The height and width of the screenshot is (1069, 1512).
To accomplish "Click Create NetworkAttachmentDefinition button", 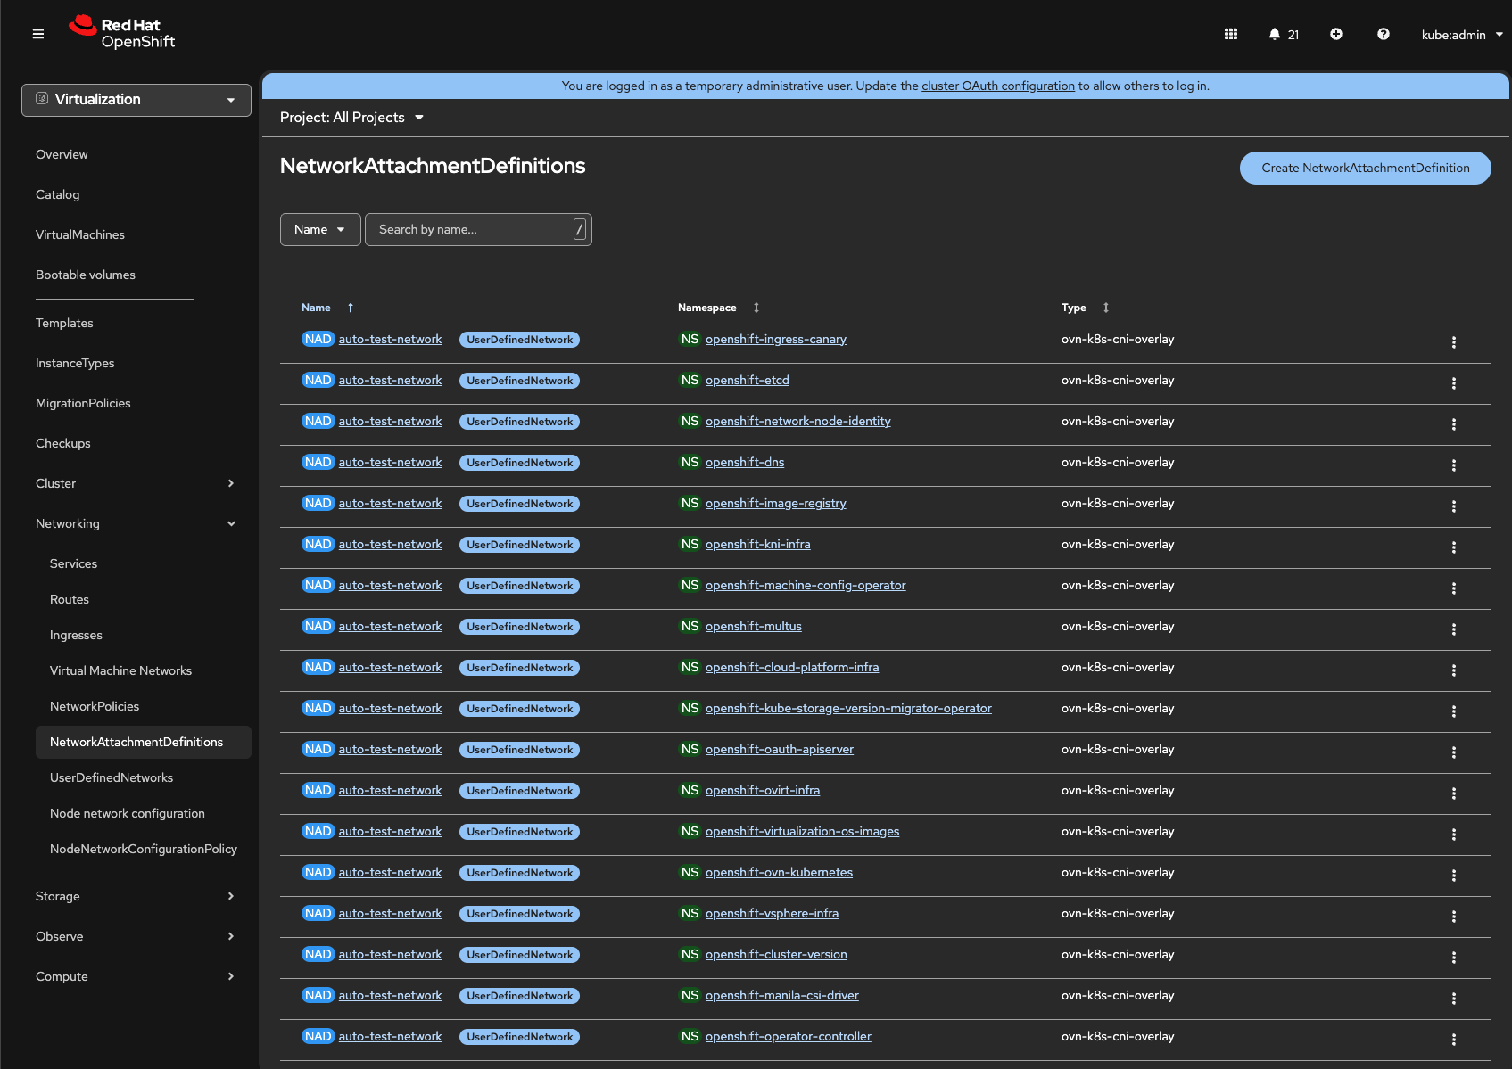I will pos(1365,168).
